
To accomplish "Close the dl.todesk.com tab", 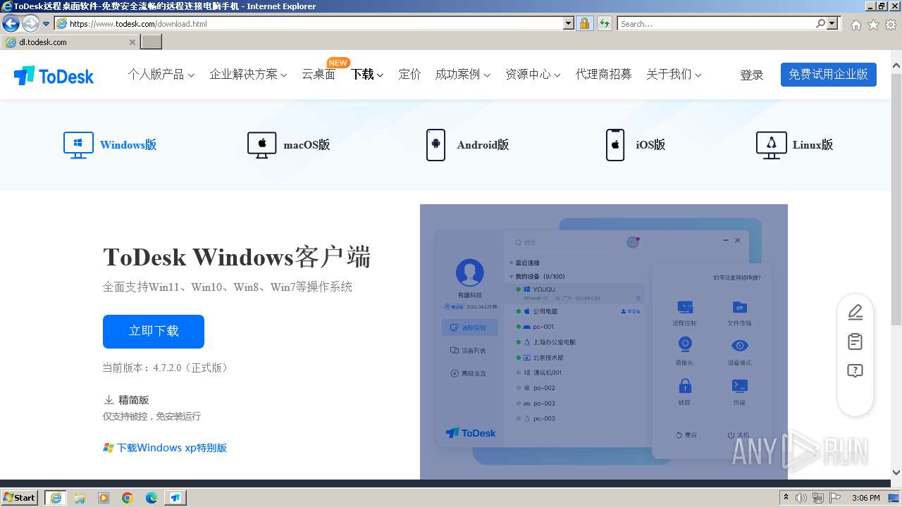I will point(132,42).
